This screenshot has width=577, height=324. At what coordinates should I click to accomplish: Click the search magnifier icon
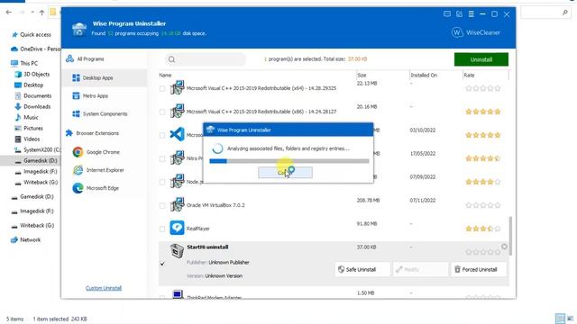click(x=171, y=59)
